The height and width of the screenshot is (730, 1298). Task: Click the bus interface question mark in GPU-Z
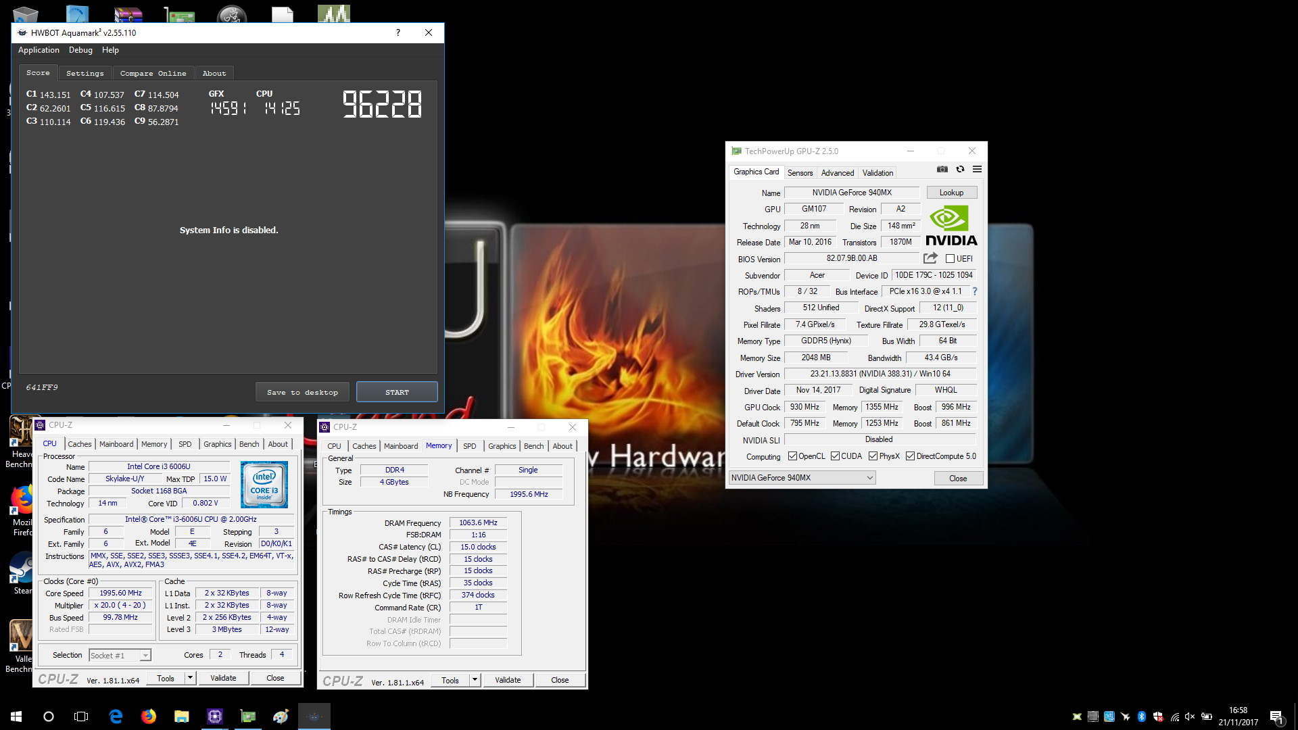coord(974,291)
